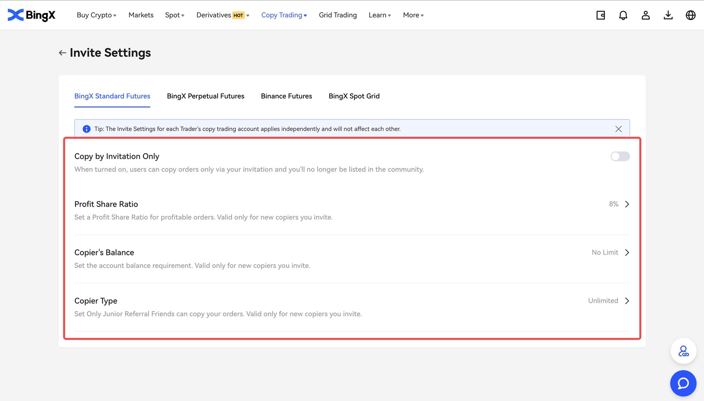704x401 pixels.
Task: Click the download app icon
Action: (x=668, y=15)
